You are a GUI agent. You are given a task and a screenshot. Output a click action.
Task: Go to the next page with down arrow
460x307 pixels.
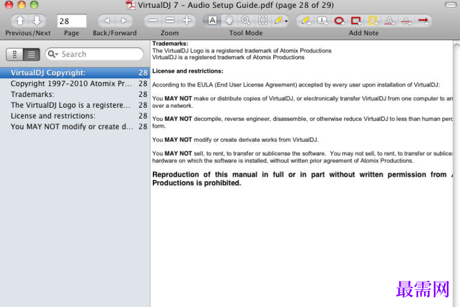click(x=37, y=21)
